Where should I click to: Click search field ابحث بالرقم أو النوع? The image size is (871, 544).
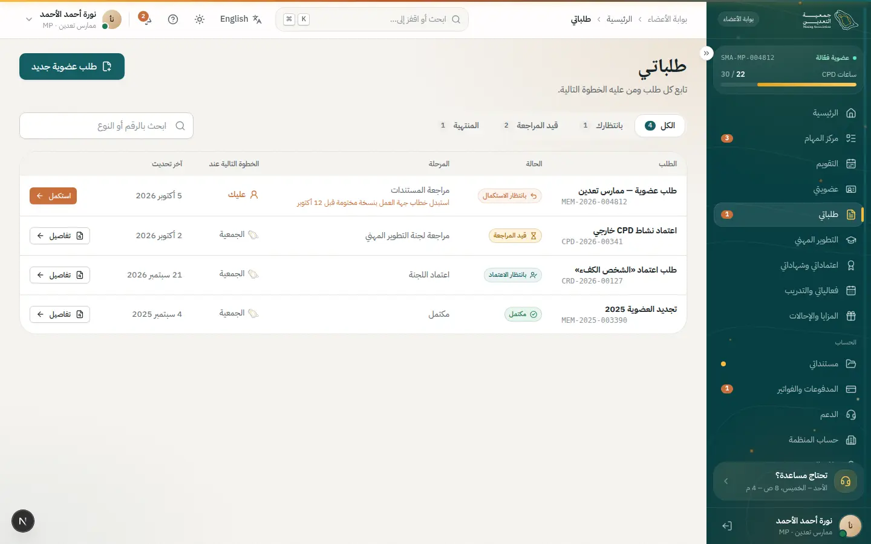coord(106,126)
